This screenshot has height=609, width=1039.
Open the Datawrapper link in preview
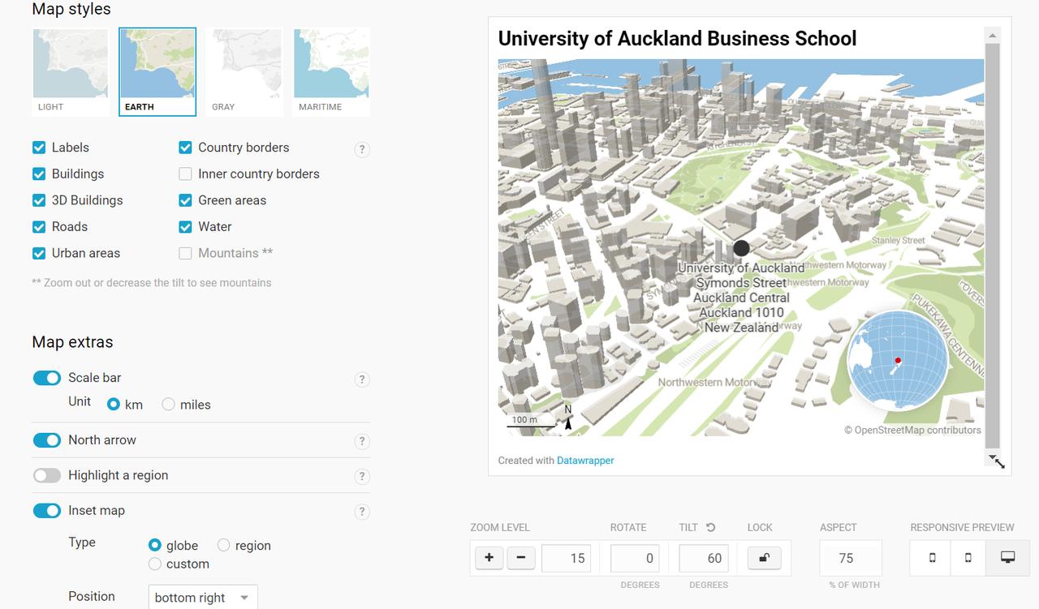pyautogui.click(x=585, y=461)
